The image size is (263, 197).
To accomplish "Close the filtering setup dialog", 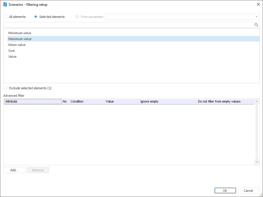I will pyautogui.click(x=258, y=4).
